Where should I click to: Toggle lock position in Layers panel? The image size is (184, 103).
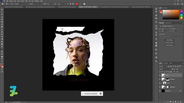click(x=167, y=72)
